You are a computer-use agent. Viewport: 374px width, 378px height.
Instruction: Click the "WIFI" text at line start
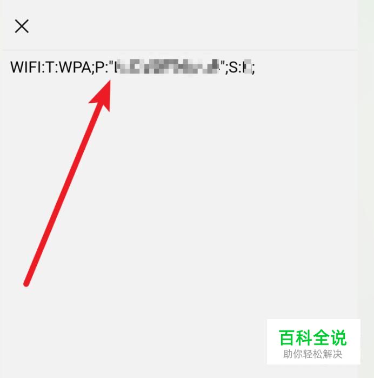point(25,67)
